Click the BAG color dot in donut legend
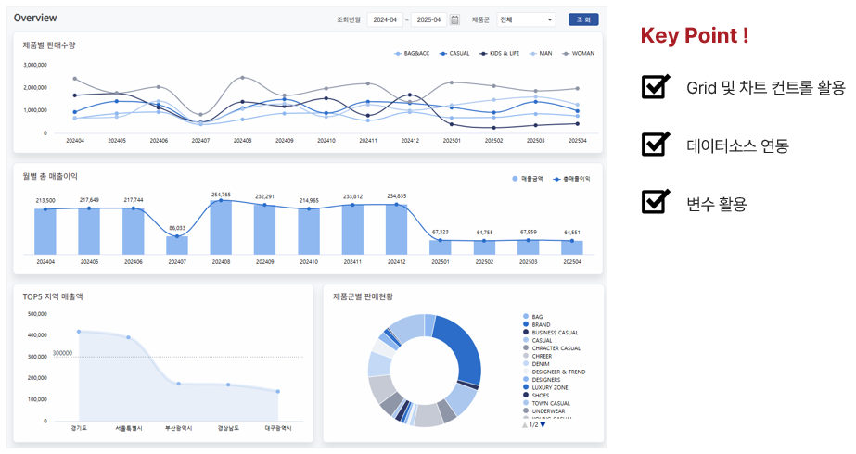The width and height of the screenshot is (856, 454). (x=526, y=317)
